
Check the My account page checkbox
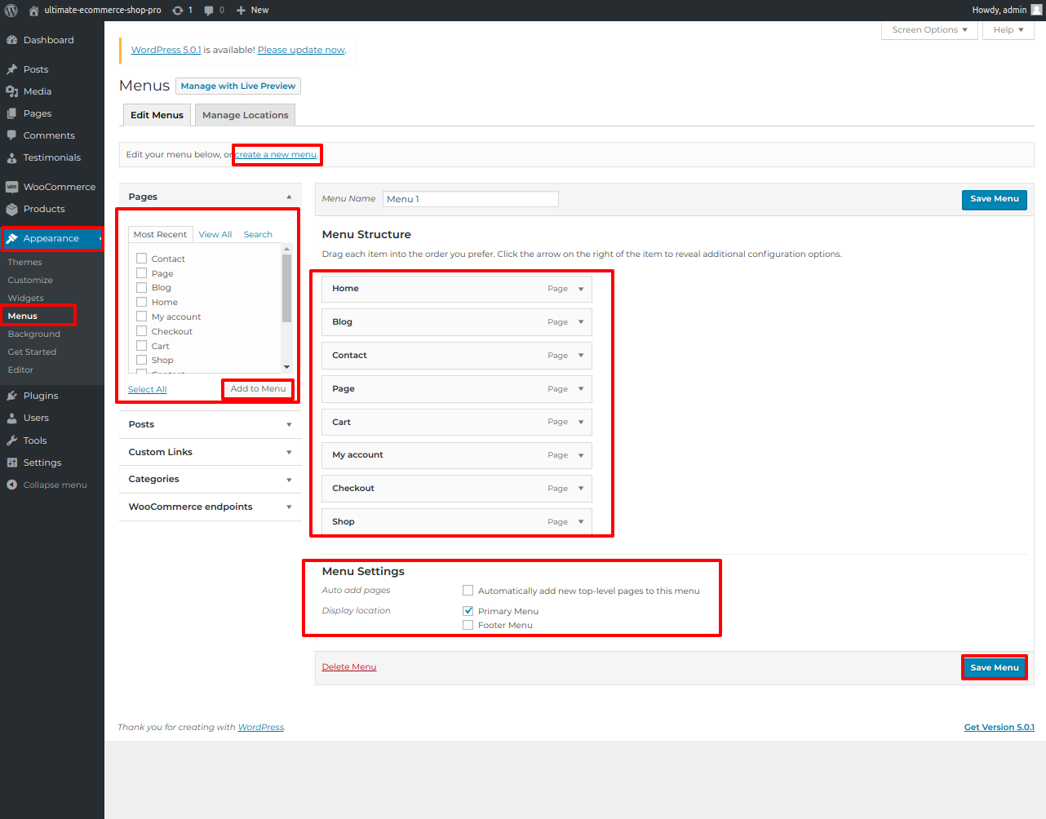pyautogui.click(x=141, y=317)
